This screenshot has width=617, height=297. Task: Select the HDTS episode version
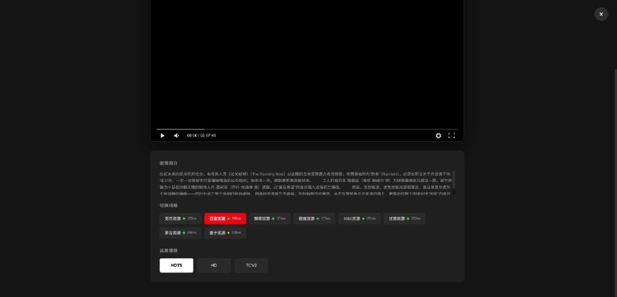point(177,265)
